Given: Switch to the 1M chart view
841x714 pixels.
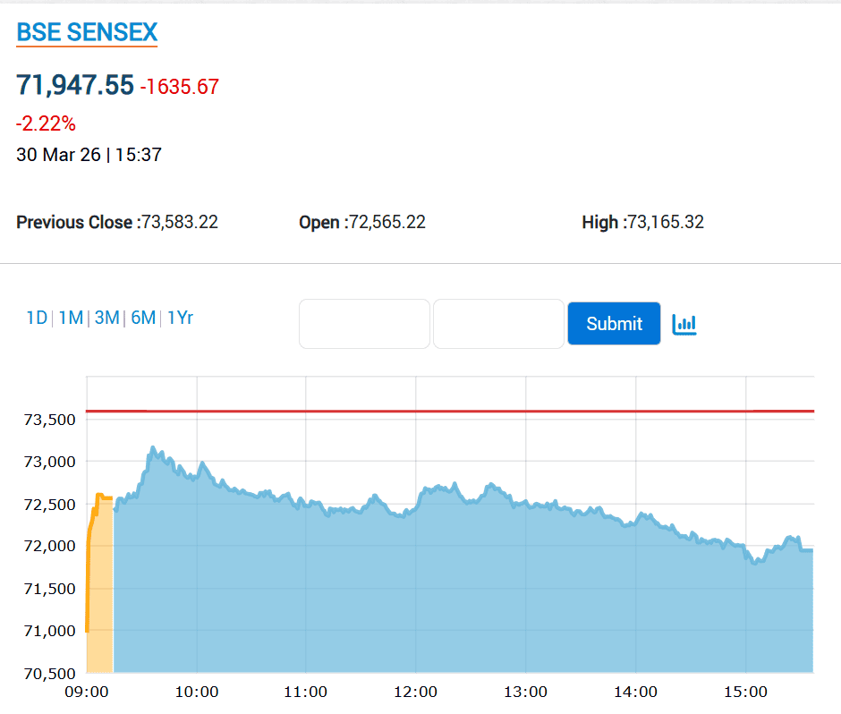Looking at the screenshot, I should click(x=70, y=318).
